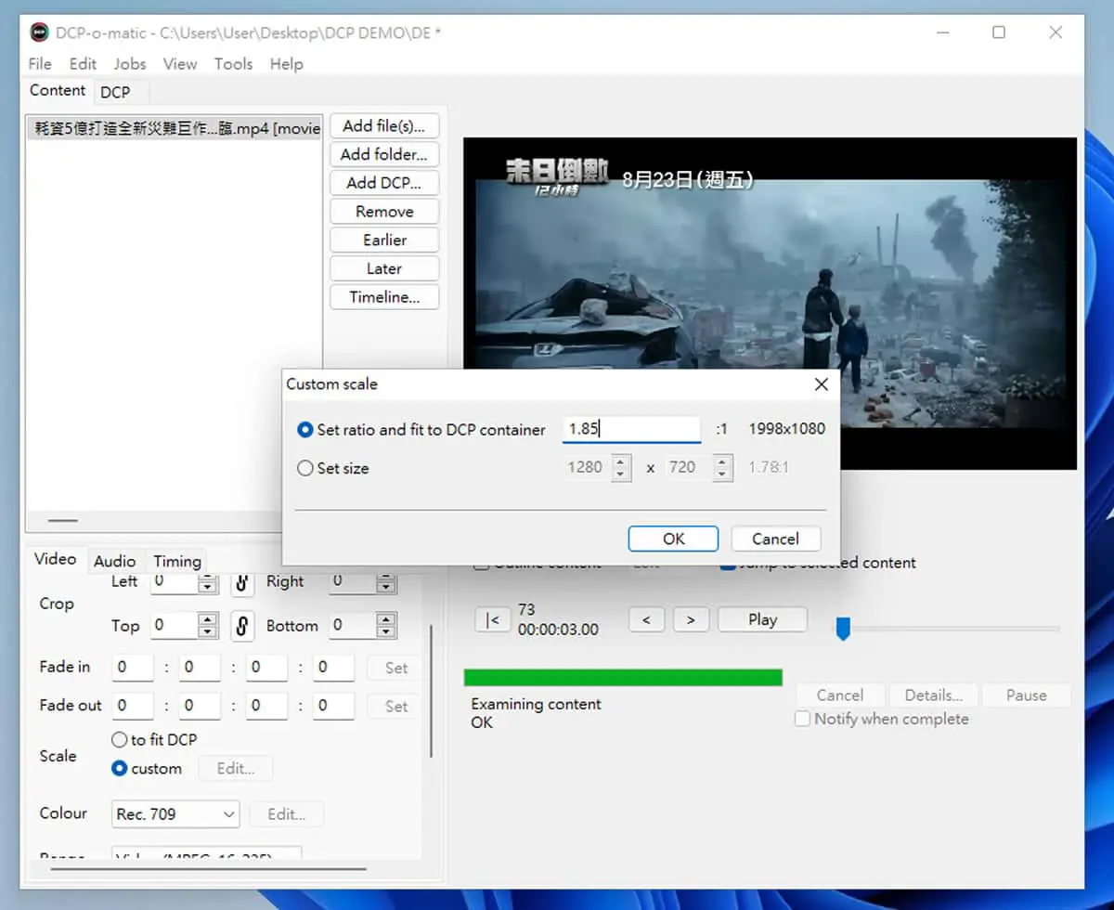Click the Video panel vertical scrollbar

tap(431, 692)
